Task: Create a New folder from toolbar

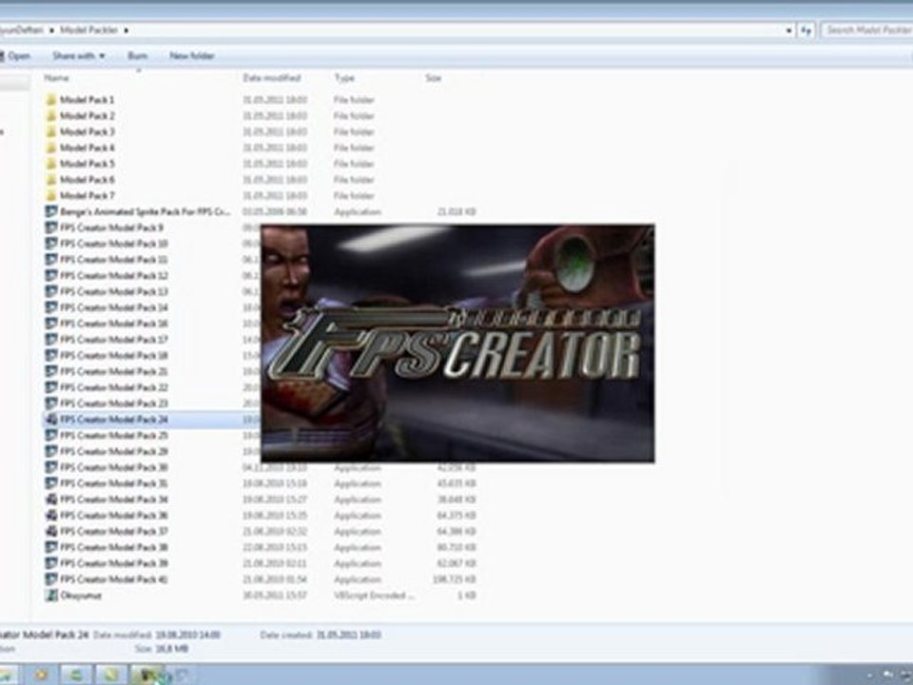Action: pos(191,56)
